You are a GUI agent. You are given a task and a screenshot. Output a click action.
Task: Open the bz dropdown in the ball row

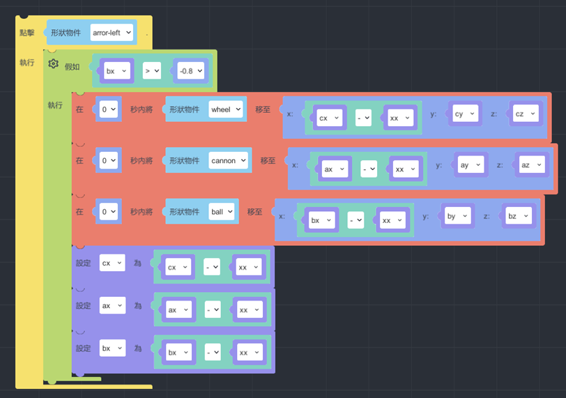(x=517, y=216)
